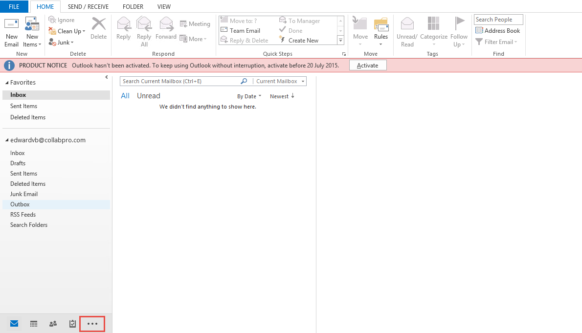Screen dimensions: 582x333
Task: Switch to the FOLDER tab
Action: coord(133,7)
